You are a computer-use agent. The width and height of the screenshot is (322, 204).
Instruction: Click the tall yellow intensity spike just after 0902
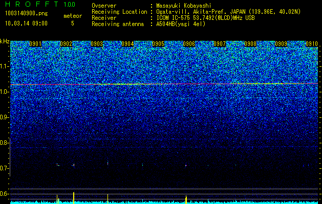74,198
